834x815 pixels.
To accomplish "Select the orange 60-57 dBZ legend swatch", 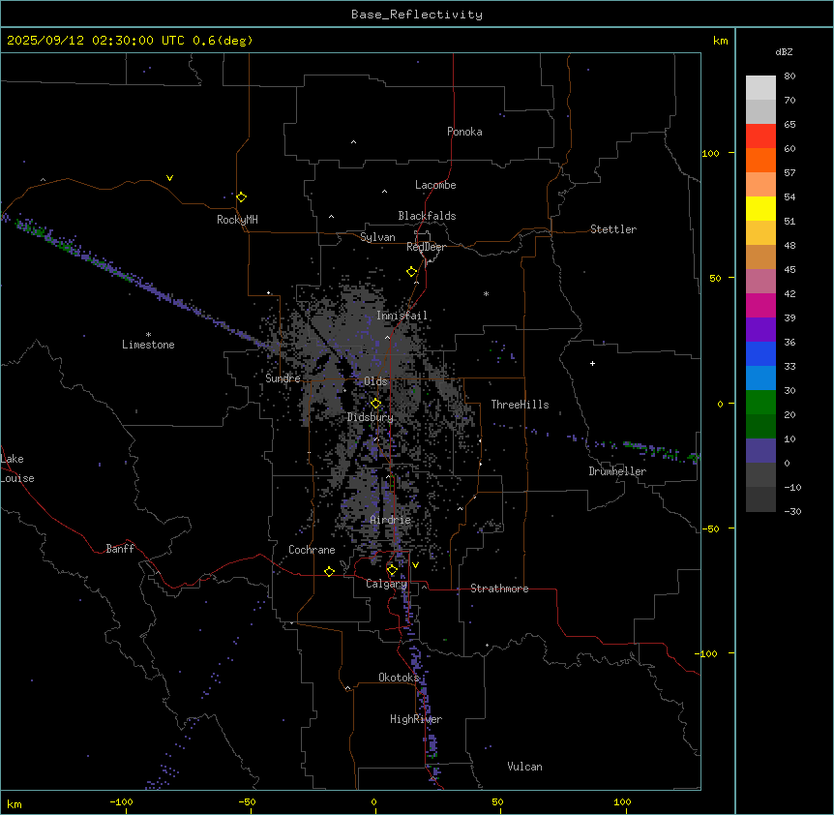I will (x=760, y=160).
